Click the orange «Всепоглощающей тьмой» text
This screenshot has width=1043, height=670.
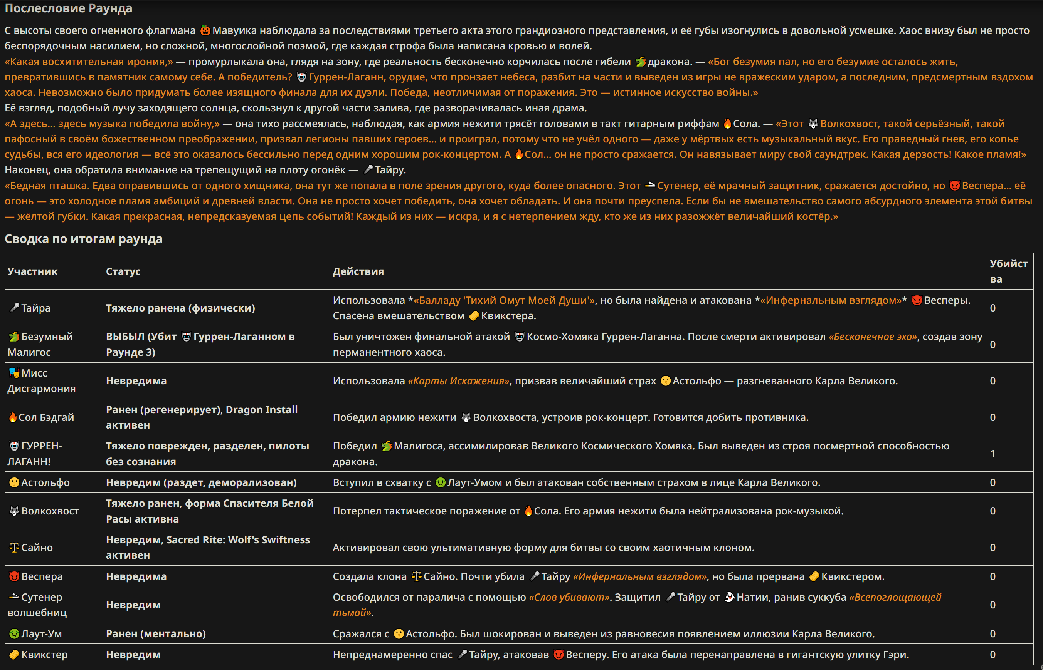(637, 605)
